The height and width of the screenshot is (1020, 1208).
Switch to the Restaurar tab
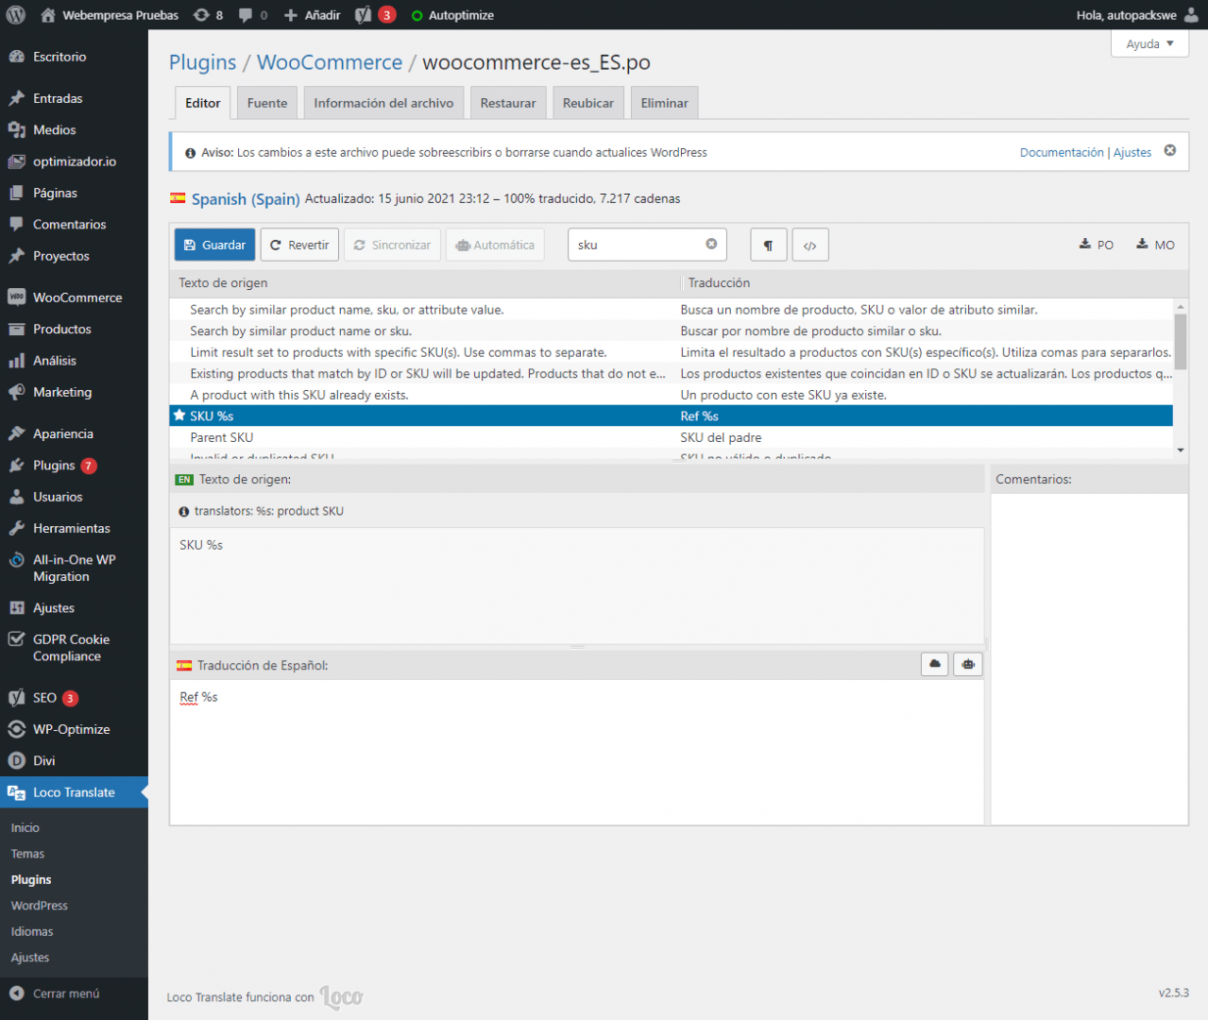tap(508, 103)
